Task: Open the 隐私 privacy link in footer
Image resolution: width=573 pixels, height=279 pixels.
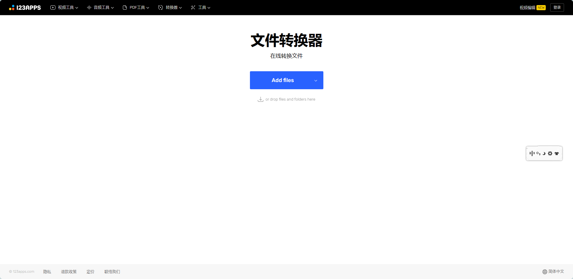Action: click(x=47, y=272)
